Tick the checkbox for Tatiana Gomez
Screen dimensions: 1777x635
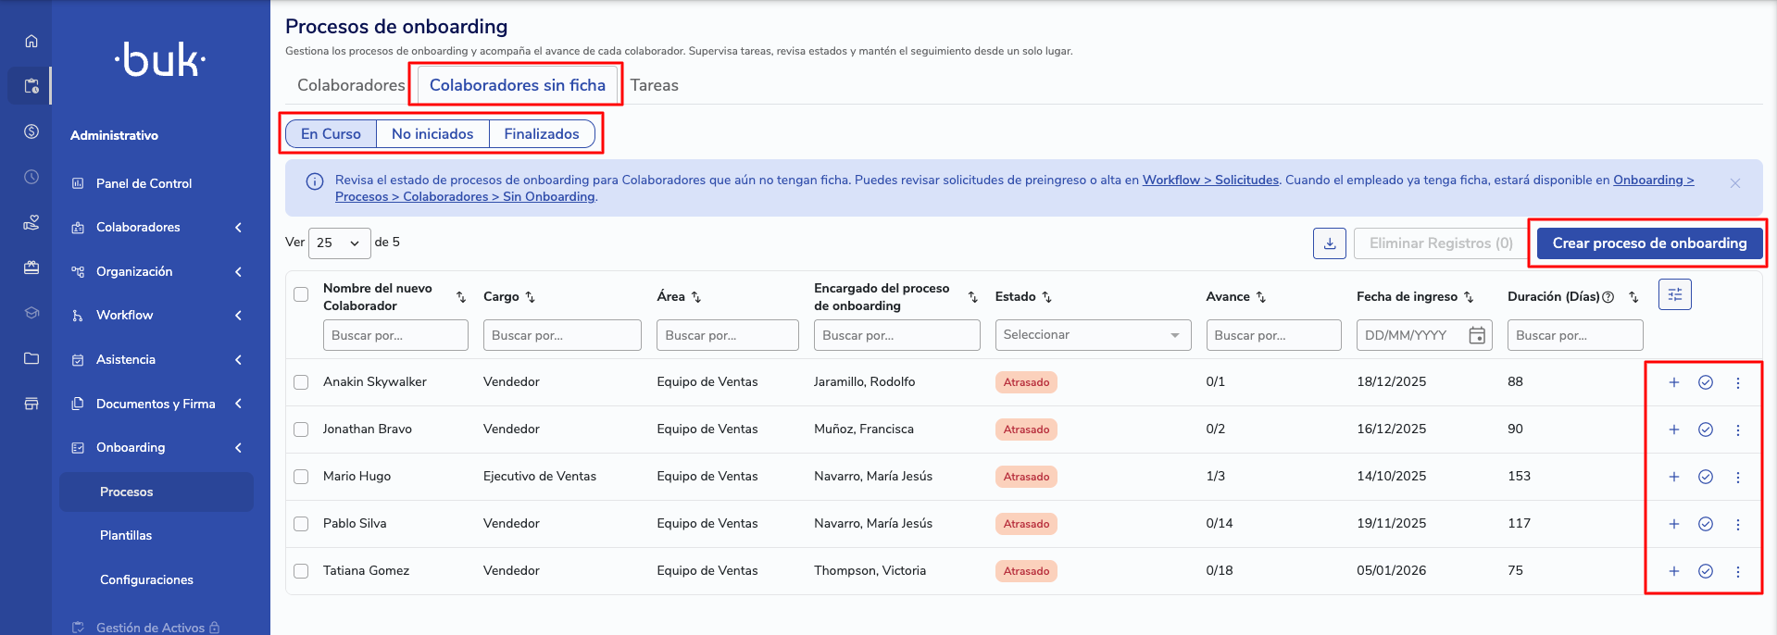coord(301,571)
